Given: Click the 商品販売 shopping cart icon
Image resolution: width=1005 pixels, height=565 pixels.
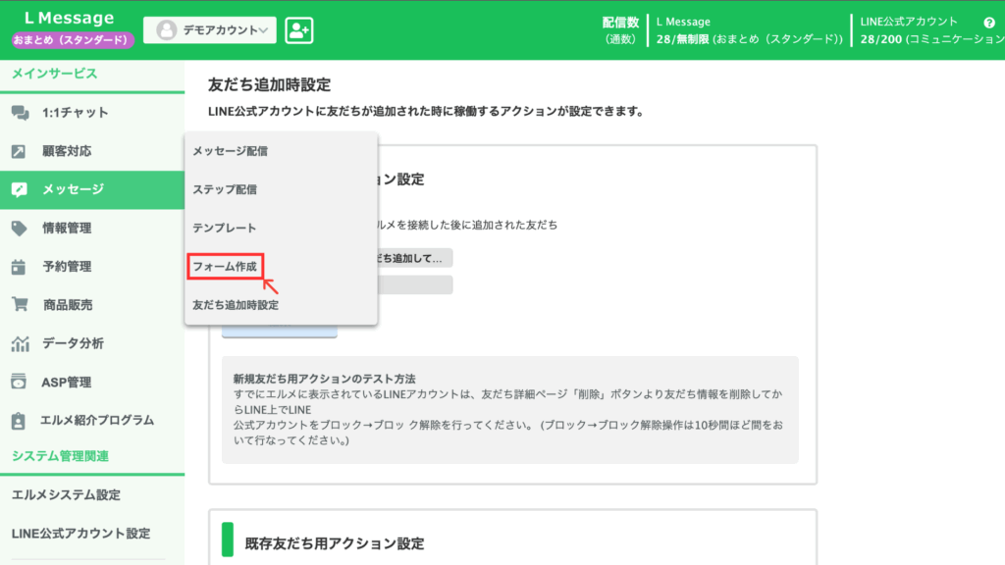Looking at the screenshot, I should 20,305.
